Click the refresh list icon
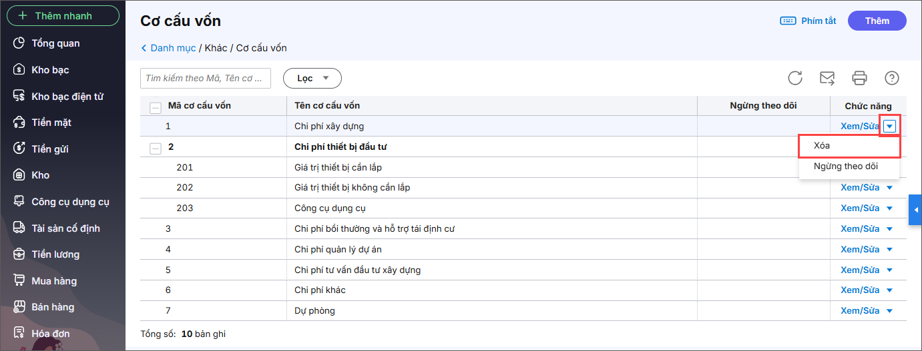Viewport: 922px width, 351px height. pyautogui.click(x=794, y=78)
